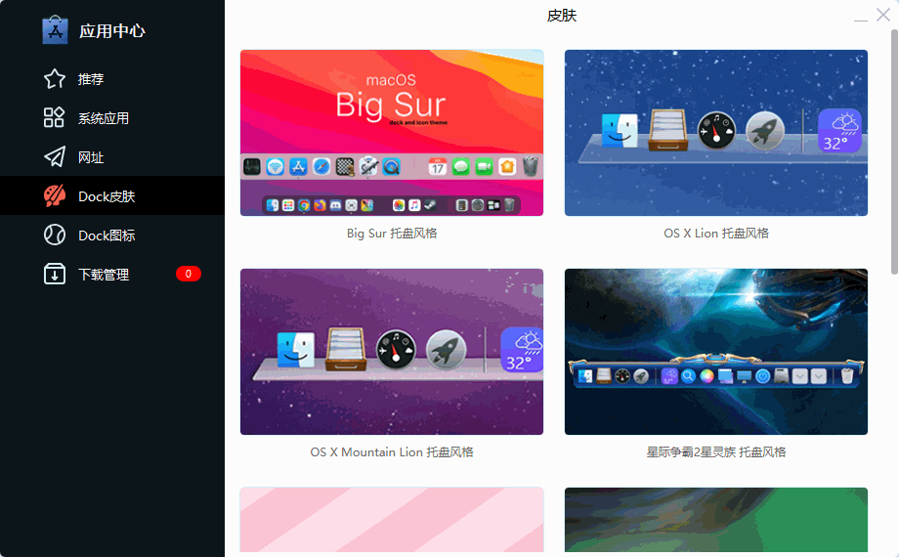899x557 pixels.
Task: Open the OS X Lion skin thumbnail
Action: click(716, 133)
